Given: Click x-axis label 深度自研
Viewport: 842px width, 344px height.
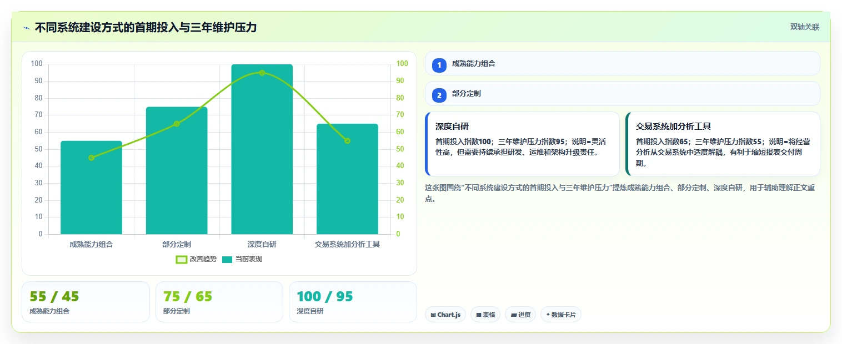Looking at the screenshot, I should coord(262,244).
